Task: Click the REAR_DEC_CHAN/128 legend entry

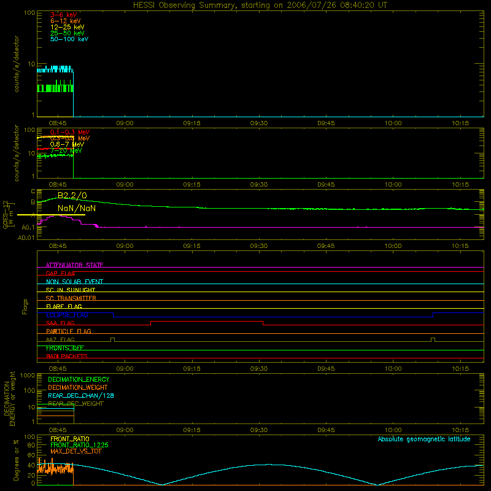Action: tap(81, 395)
